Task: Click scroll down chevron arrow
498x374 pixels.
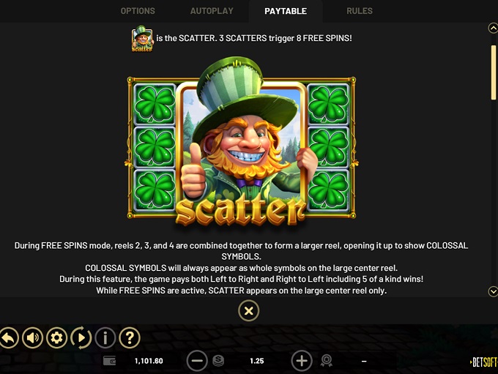Action: click(x=493, y=291)
